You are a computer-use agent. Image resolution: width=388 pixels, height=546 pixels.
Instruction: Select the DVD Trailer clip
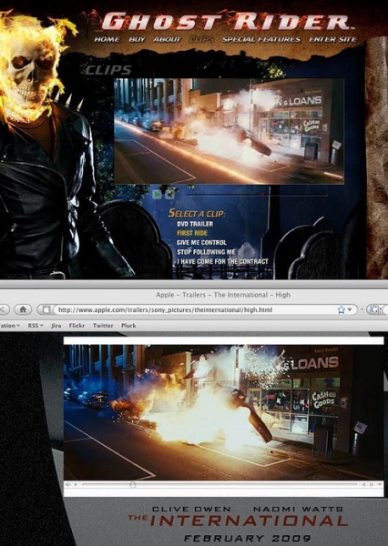(195, 224)
